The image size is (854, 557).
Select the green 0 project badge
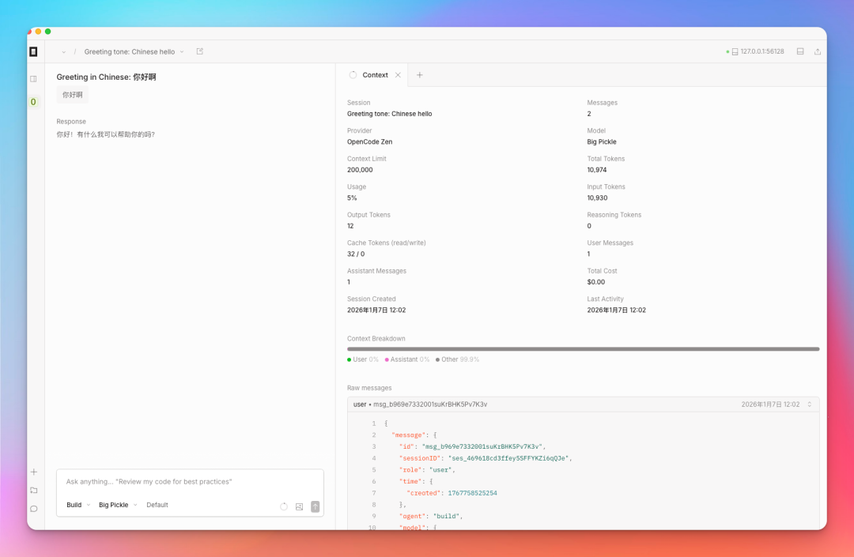[33, 102]
